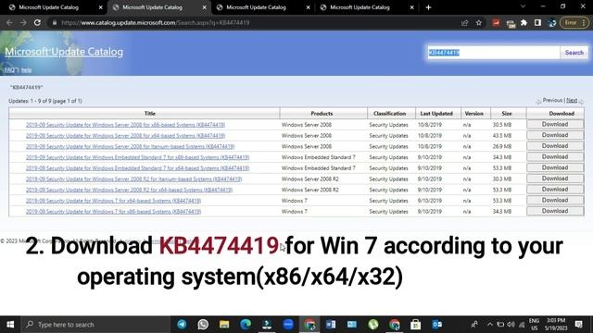Open Windows 7 x86-based update link
Viewport: 593px width, 333px height.
113,212
